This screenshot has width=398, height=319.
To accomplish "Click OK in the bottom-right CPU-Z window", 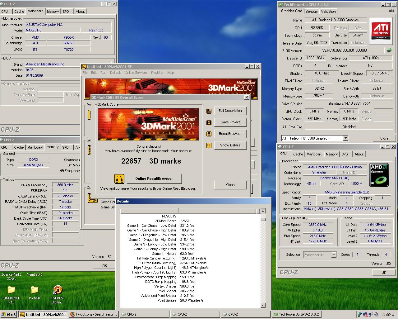I will [384, 272].
